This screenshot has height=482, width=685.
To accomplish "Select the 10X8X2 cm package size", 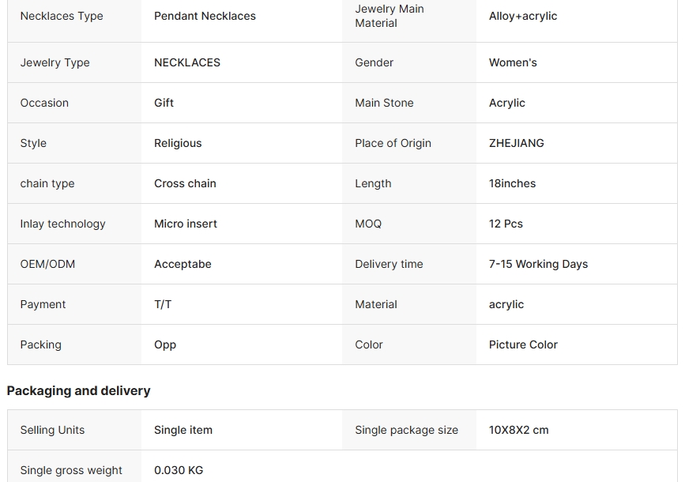I will (518, 430).
